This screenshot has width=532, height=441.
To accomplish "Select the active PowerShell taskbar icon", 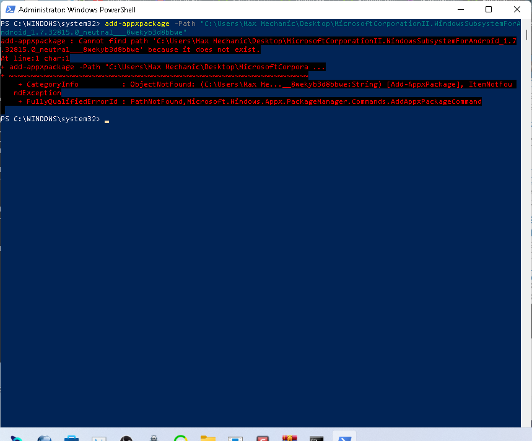I will (x=344, y=437).
